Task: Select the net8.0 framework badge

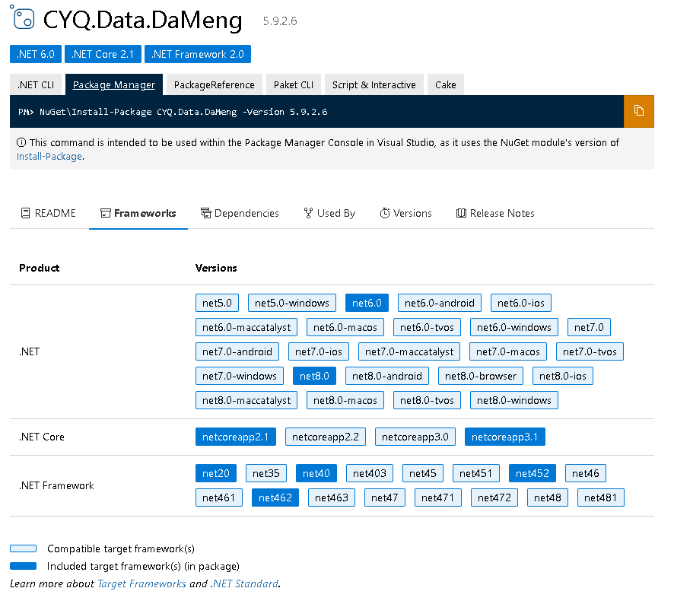Action: click(x=314, y=375)
